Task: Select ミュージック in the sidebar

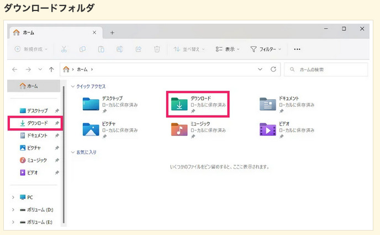Action: (x=34, y=160)
